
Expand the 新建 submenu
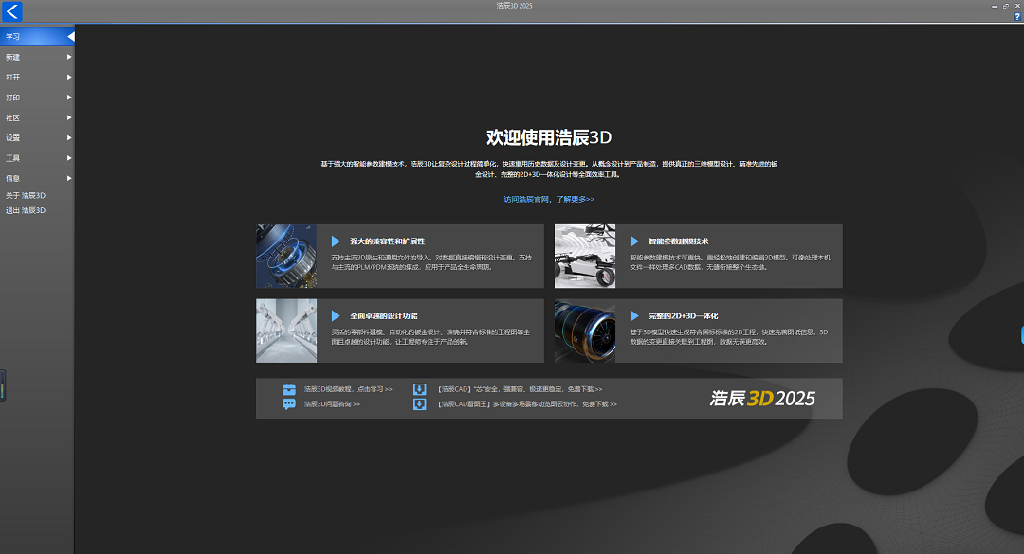click(x=38, y=57)
